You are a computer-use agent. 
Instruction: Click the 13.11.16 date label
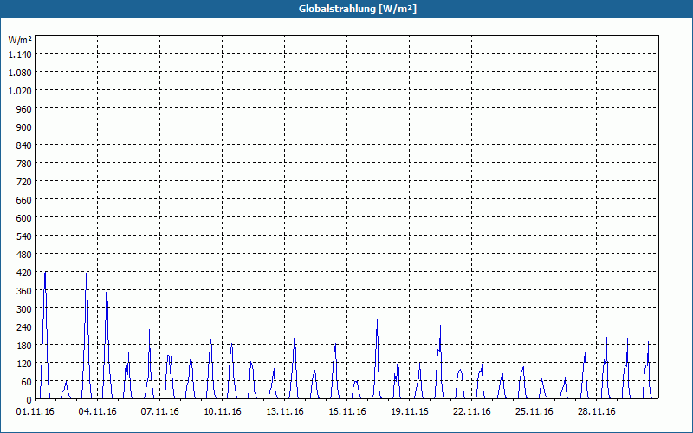[x=285, y=412]
